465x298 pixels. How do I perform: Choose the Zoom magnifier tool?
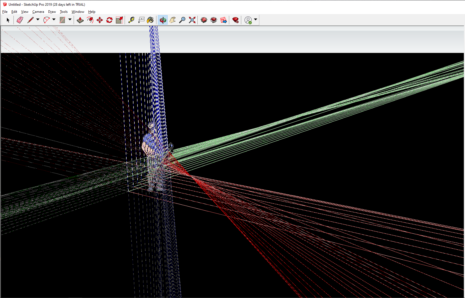click(182, 20)
